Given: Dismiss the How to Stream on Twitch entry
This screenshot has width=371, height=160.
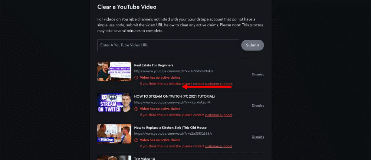Looking at the screenshot, I should (x=257, y=105).
